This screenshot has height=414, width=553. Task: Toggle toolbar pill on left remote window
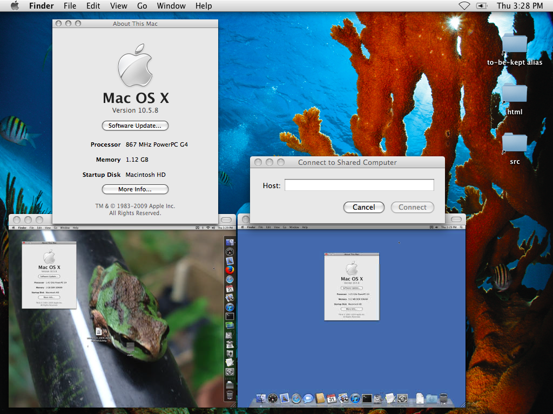tap(226, 220)
